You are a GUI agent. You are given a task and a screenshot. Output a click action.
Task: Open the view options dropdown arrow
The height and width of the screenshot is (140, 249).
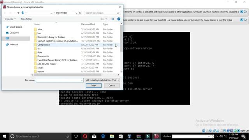pyautogui.click(x=106, y=19)
